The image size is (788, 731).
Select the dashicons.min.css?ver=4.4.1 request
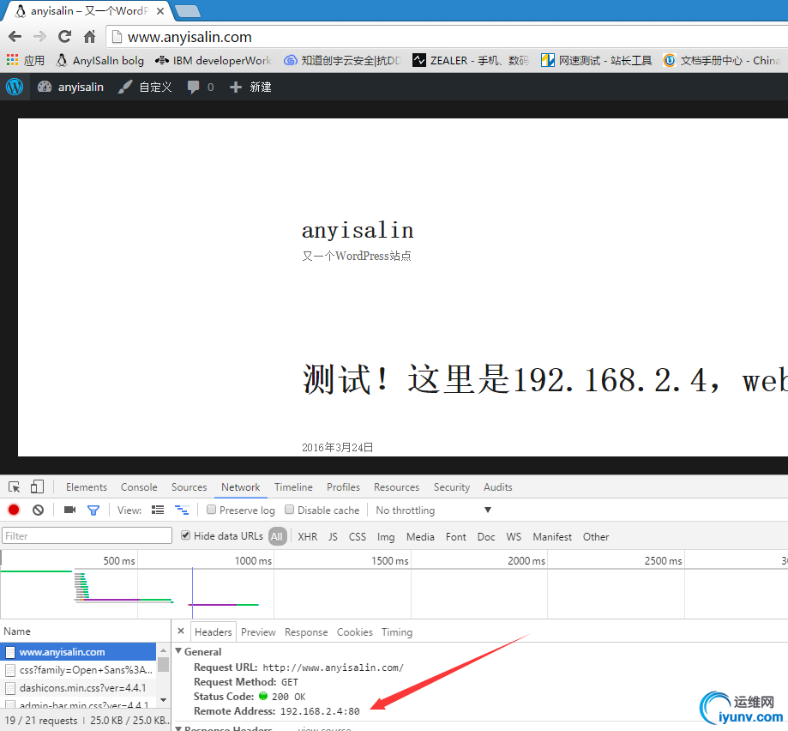(78, 688)
